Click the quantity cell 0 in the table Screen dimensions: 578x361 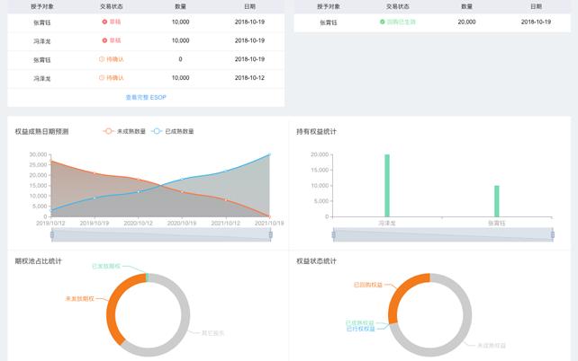(x=180, y=59)
